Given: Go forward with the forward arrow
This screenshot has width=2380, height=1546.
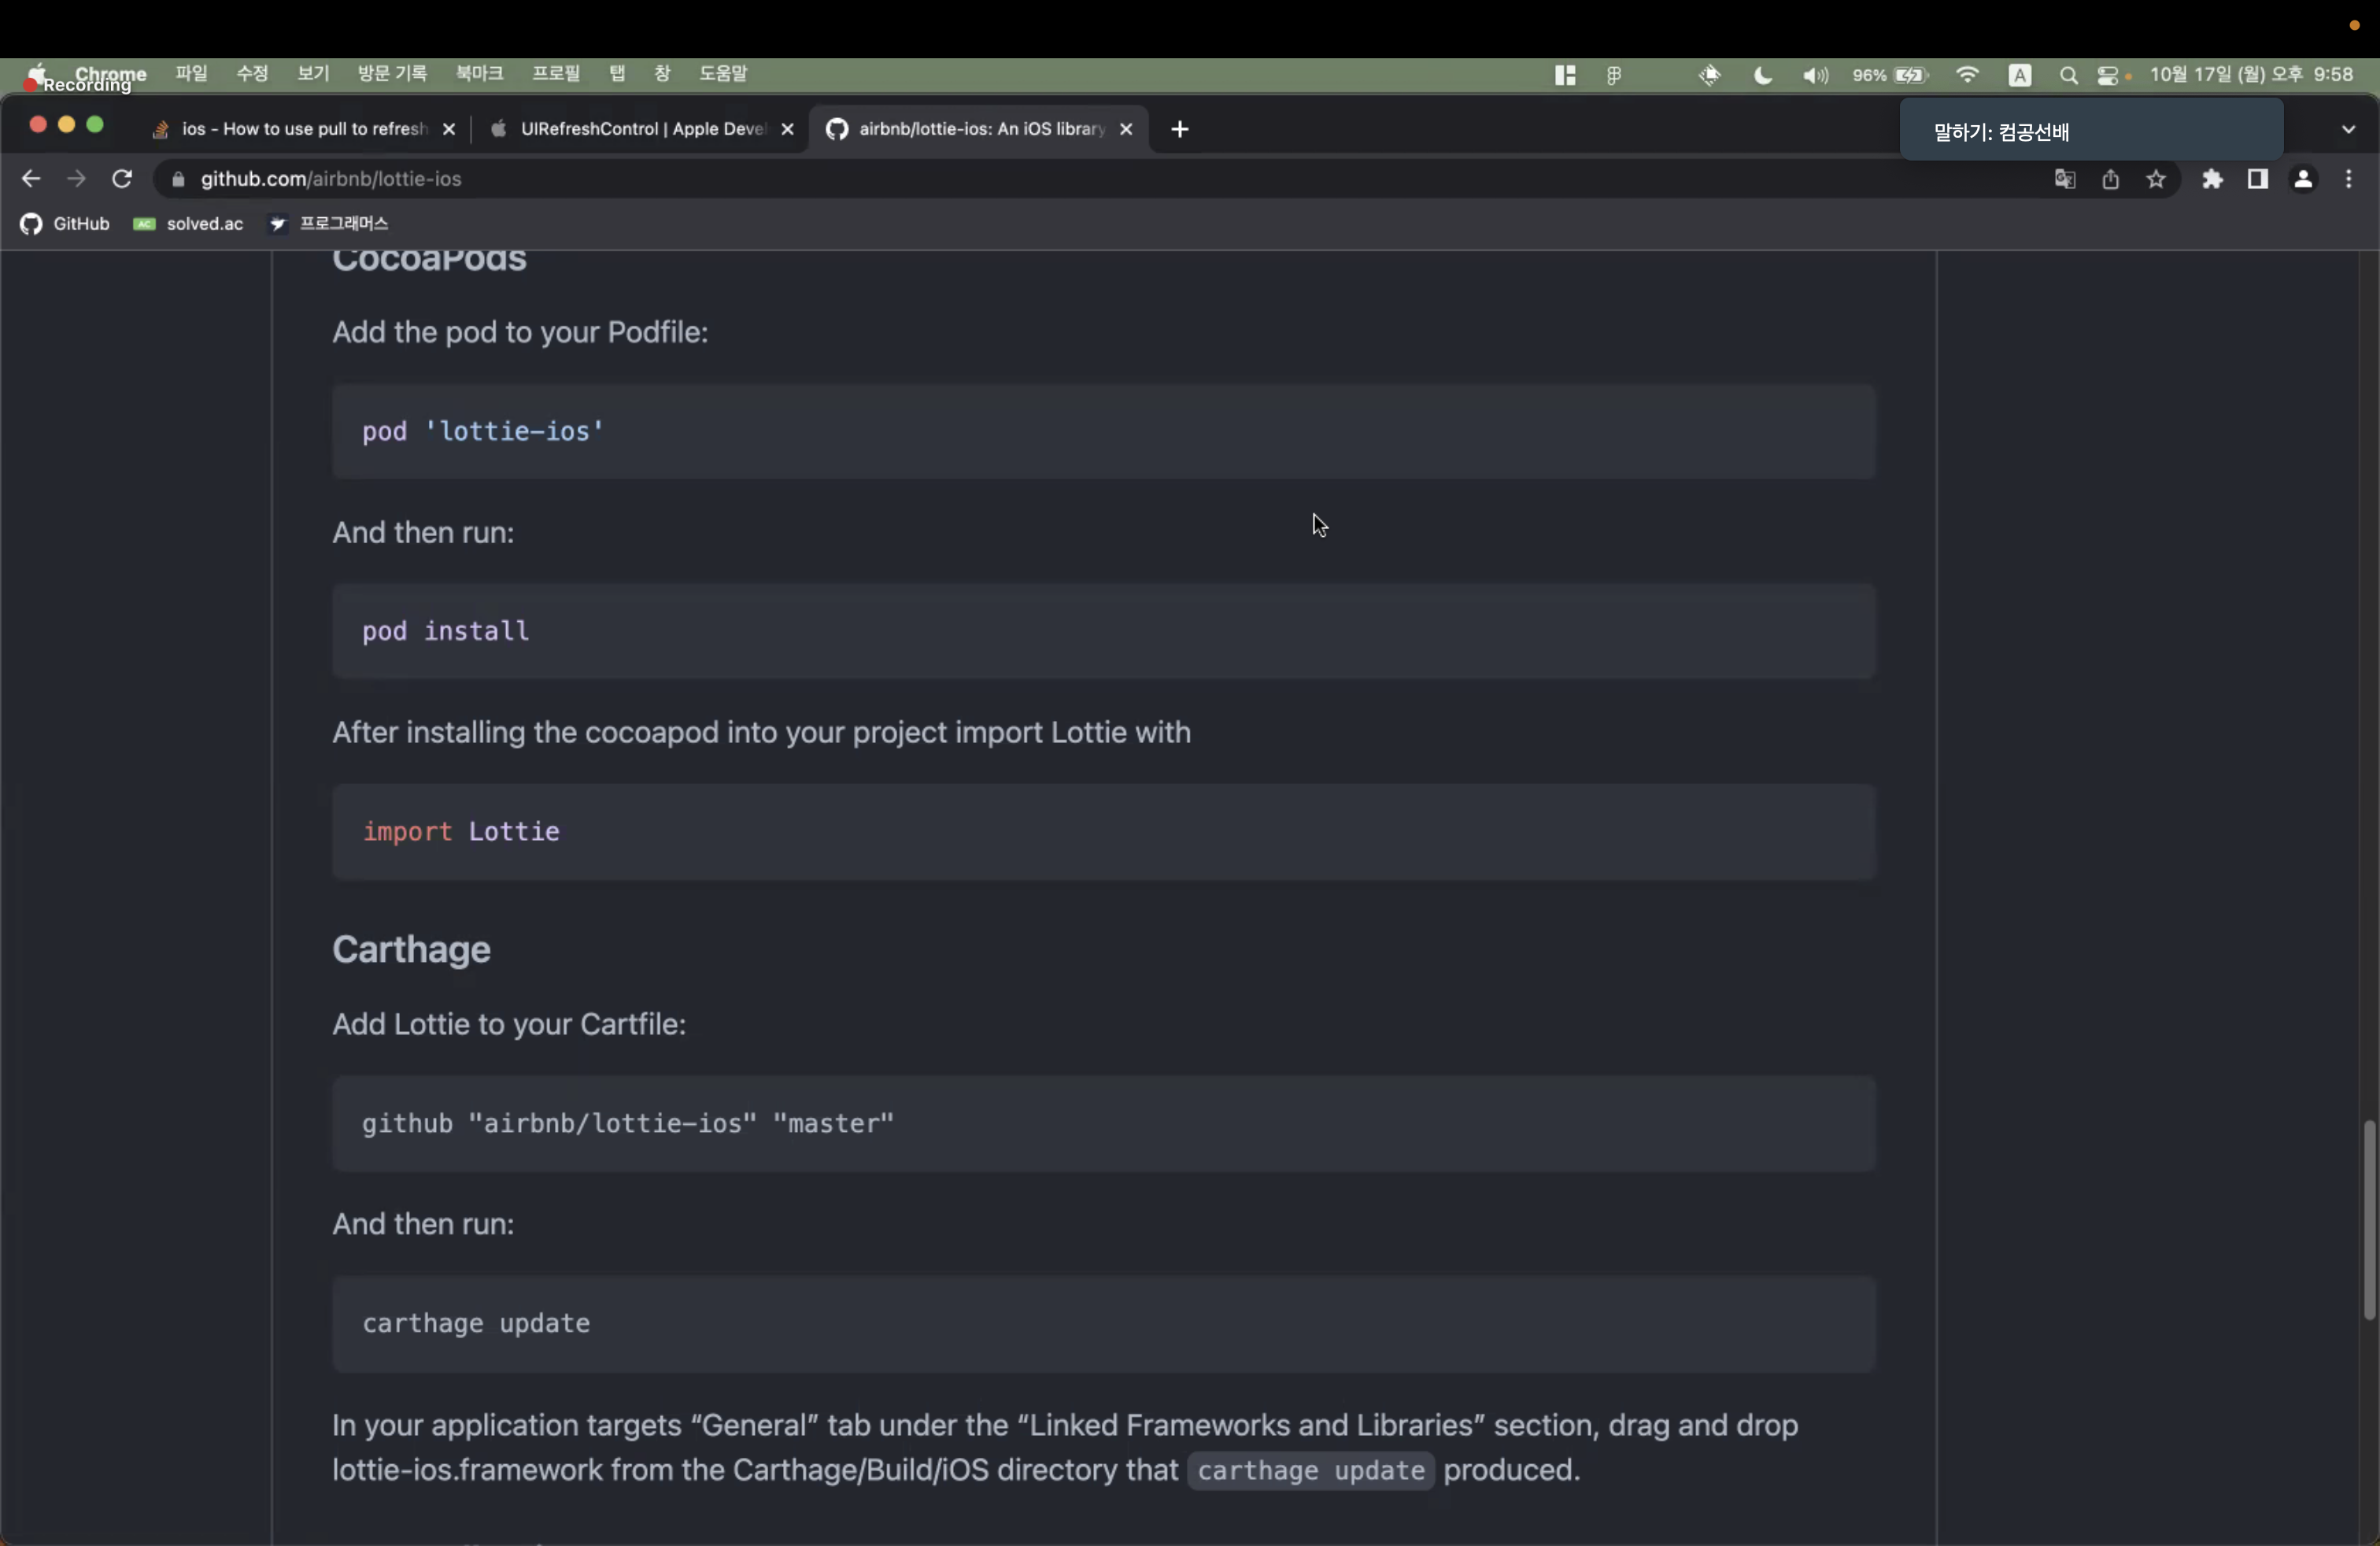Looking at the screenshot, I should coord(76,179).
